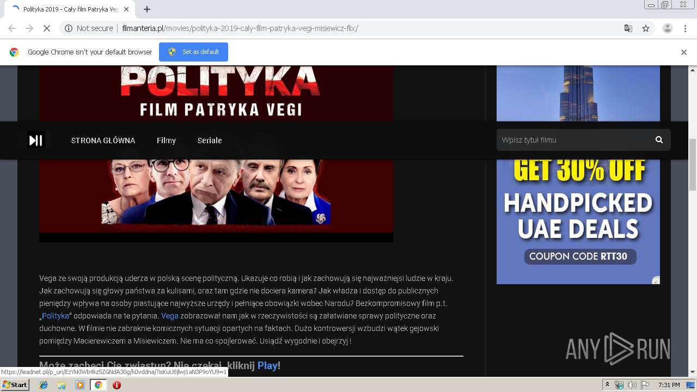The width and height of the screenshot is (697, 392).
Task: Click the Set as default button
Action: pos(193,52)
